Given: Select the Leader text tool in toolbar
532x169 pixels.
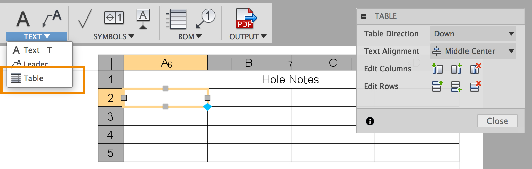Looking at the screenshot, I should pyautogui.click(x=52, y=18).
